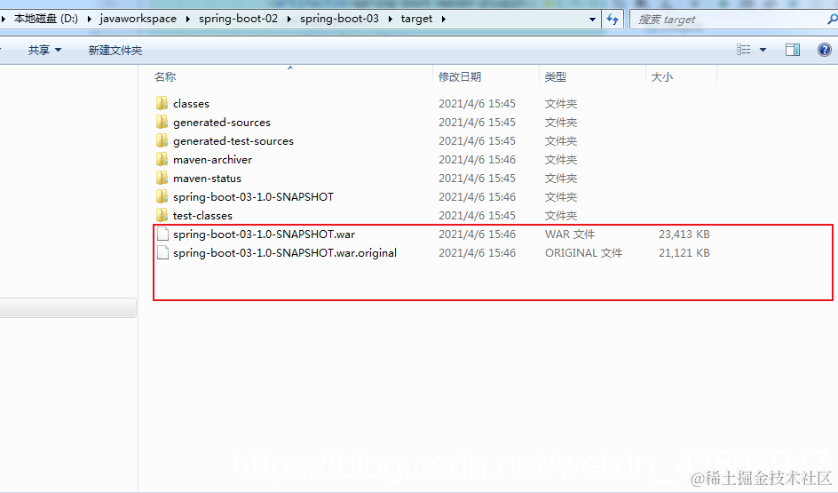Click the SNAPSHOT.war file icon

click(163, 235)
